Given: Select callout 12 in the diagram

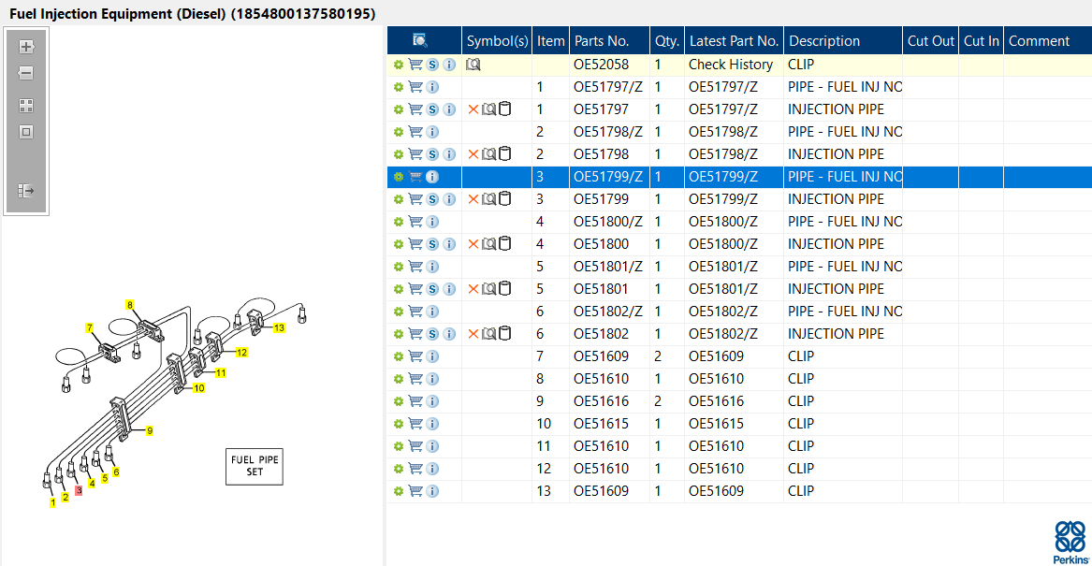Looking at the screenshot, I should pyautogui.click(x=241, y=353).
